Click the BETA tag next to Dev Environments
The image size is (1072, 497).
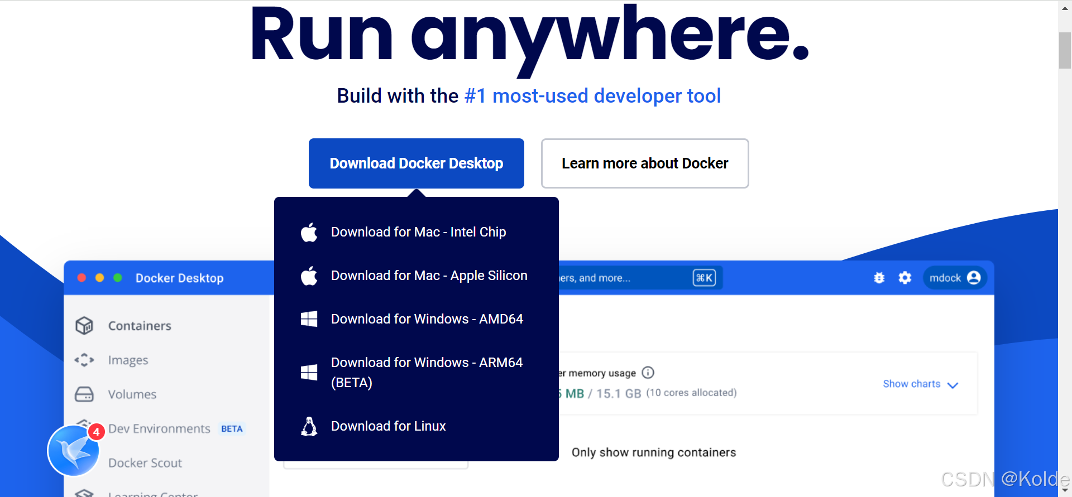[232, 429]
